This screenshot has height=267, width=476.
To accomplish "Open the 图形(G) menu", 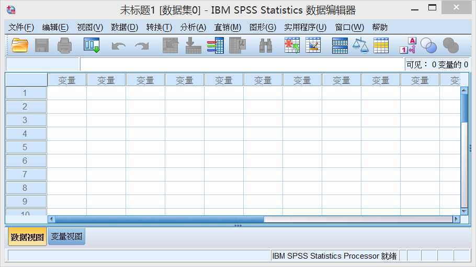I will coord(263,27).
